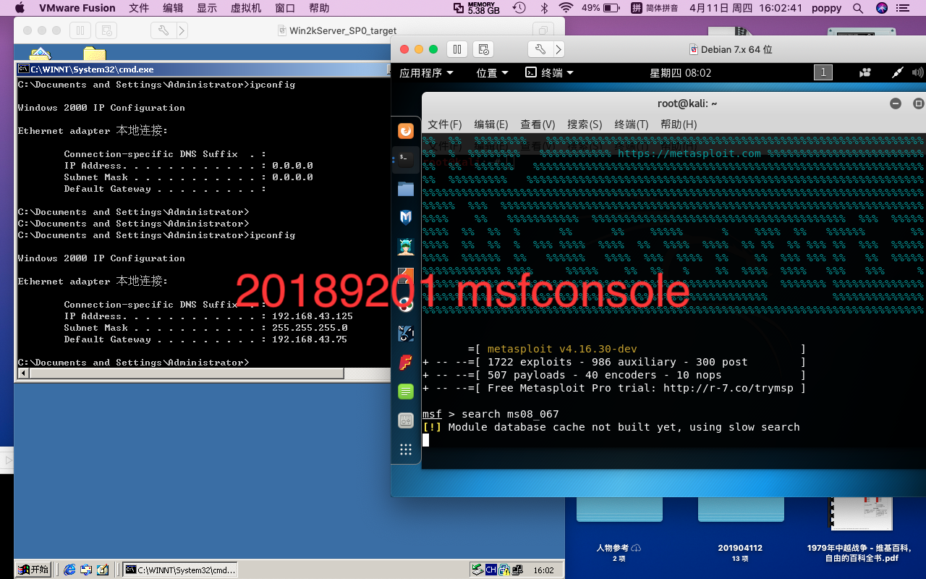Select the 人物参考 folder on desktop
The image size is (926, 579).
tap(619, 531)
